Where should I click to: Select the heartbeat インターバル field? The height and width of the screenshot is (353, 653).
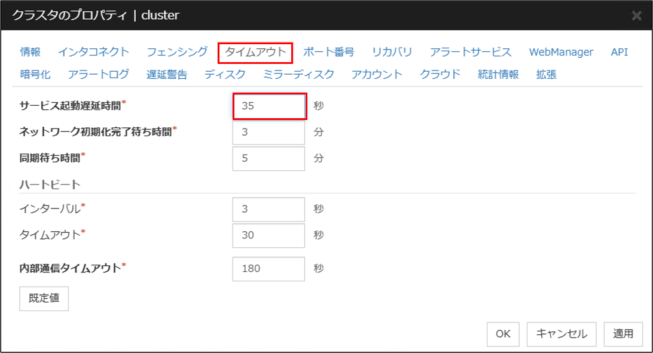(268, 209)
